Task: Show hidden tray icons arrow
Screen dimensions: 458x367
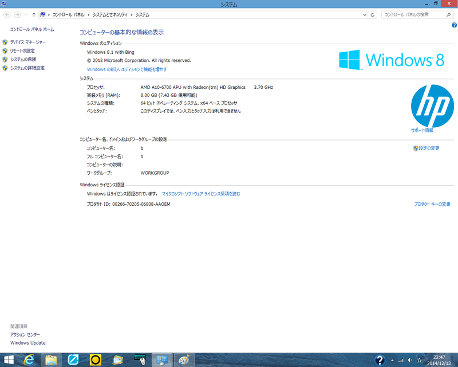Action: (392, 360)
